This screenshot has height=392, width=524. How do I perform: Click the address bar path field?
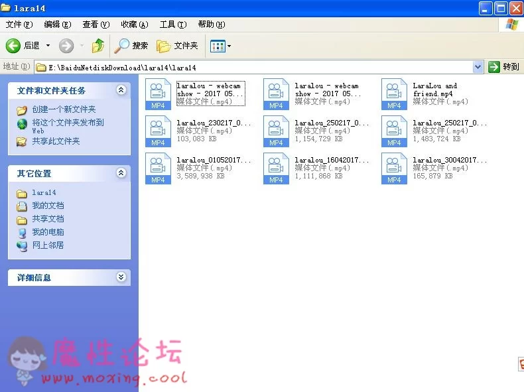click(252, 67)
